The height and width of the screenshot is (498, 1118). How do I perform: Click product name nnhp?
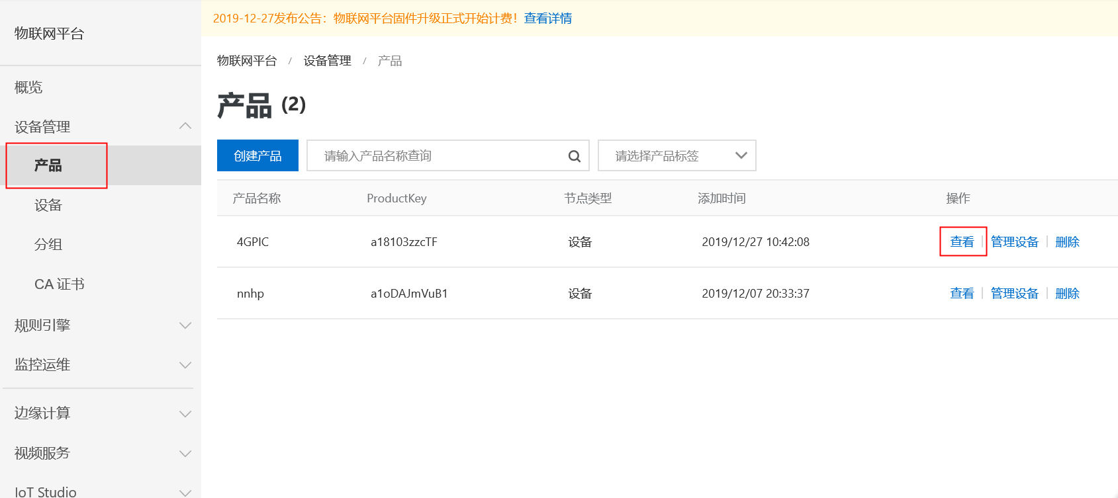[250, 294]
